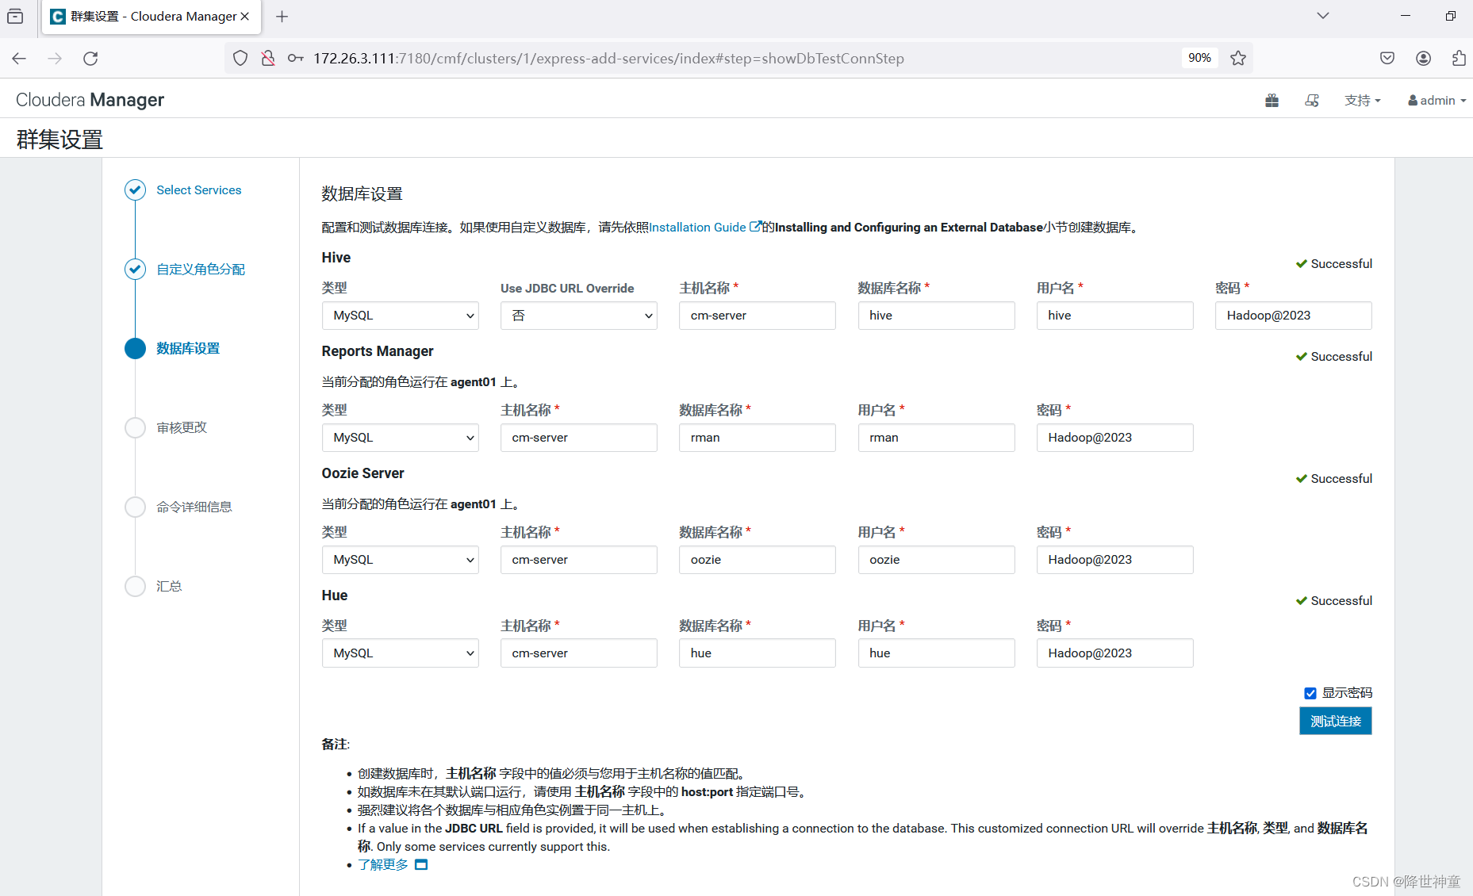This screenshot has width=1473, height=896.
Task: Open the Pocket save icon
Action: 1387,58
